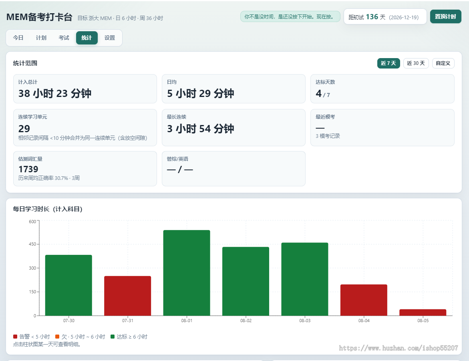The width and height of the screenshot is (469, 361).
Task: Select the 近 7 天 range
Action: click(x=388, y=63)
